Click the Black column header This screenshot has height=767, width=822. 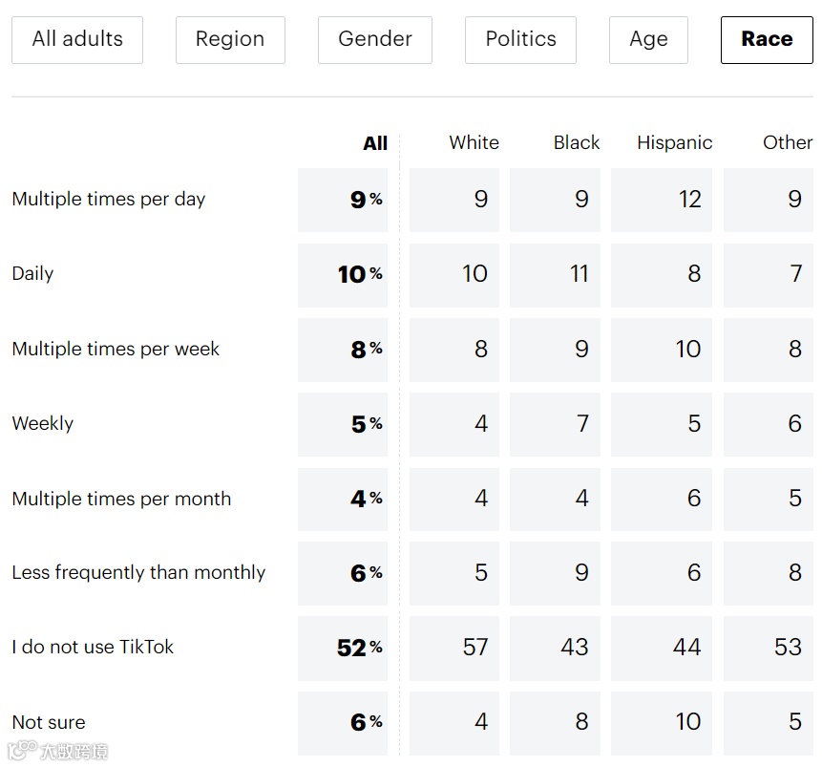(x=577, y=142)
